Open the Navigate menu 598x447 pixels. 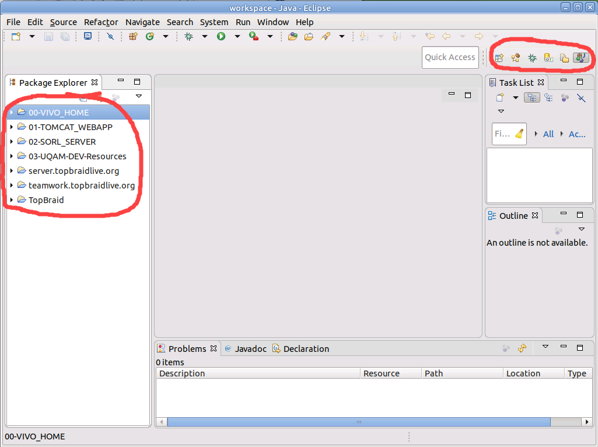142,22
